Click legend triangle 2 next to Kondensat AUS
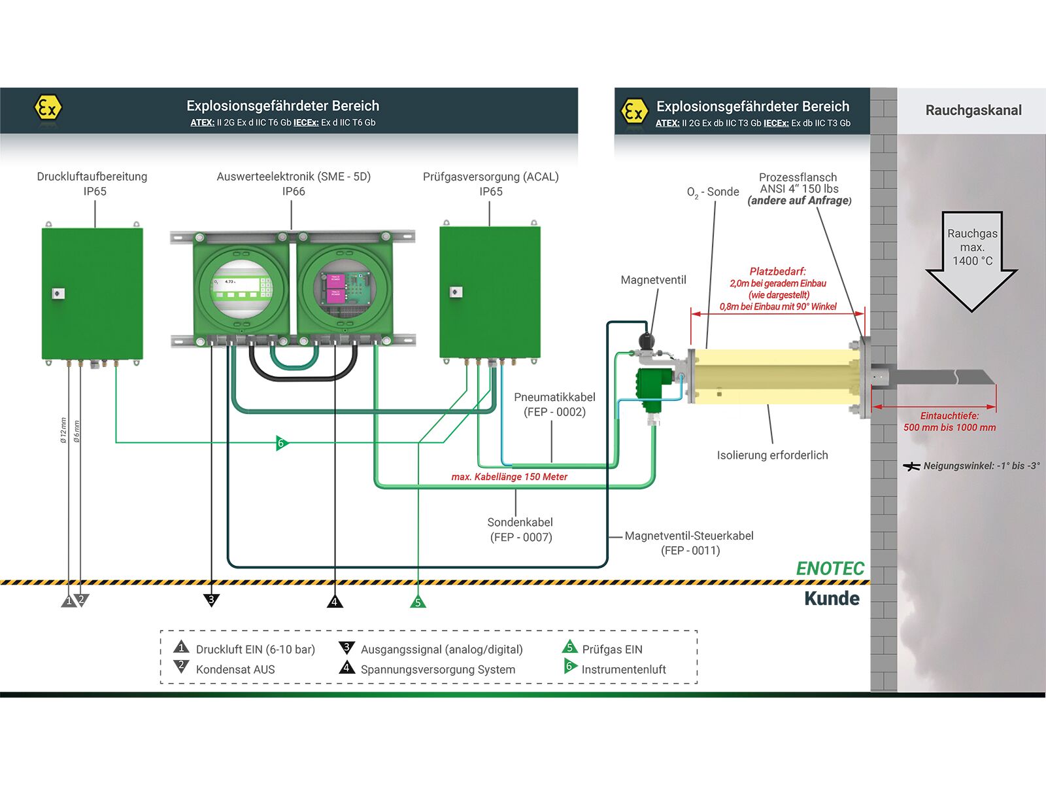 coord(181,666)
